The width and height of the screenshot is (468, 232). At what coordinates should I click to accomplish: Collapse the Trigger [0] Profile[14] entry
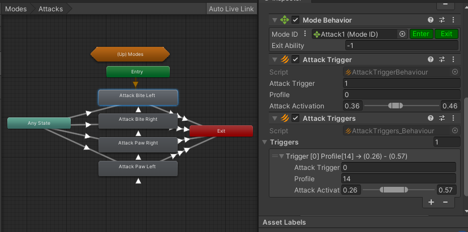coord(282,156)
